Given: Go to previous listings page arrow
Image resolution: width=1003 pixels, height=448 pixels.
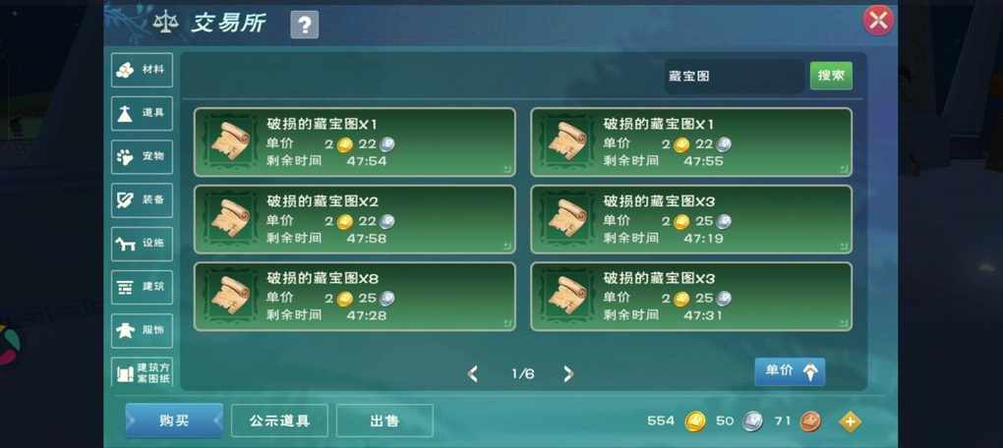Looking at the screenshot, I should click(x=473, y=374).
